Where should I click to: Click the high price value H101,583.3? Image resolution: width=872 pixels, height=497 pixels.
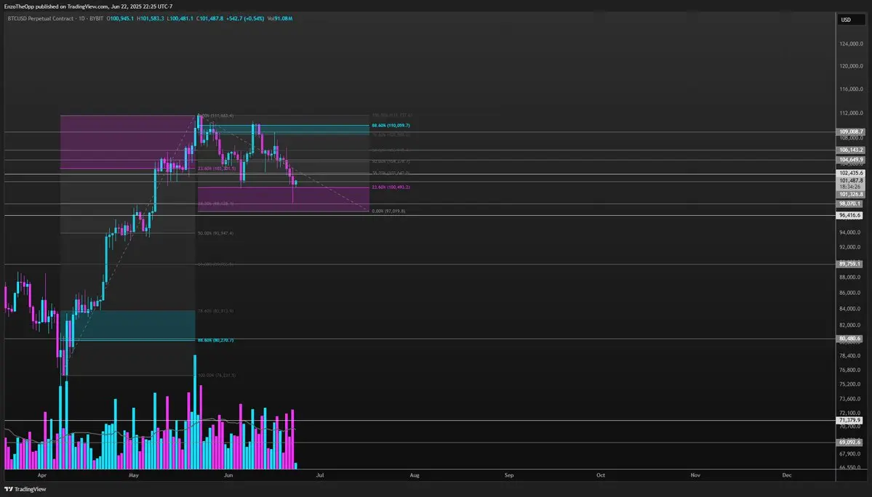tap(151, 18)
